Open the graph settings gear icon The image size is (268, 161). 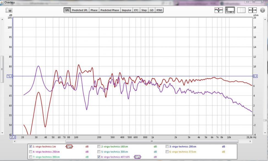click(x=263, y=10)
